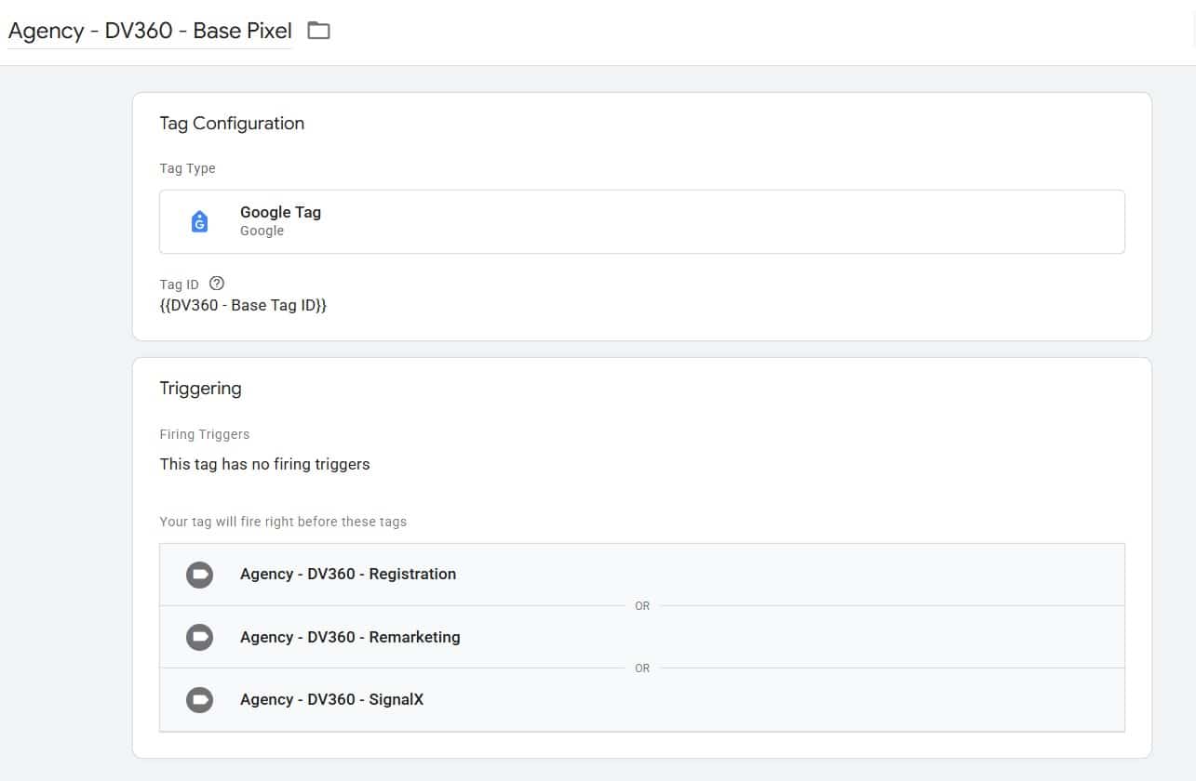Screen dimensions: 1196x781
Task: Click the Tag Configuration heading
Action: pyautogui.click(x=232, y=123)
